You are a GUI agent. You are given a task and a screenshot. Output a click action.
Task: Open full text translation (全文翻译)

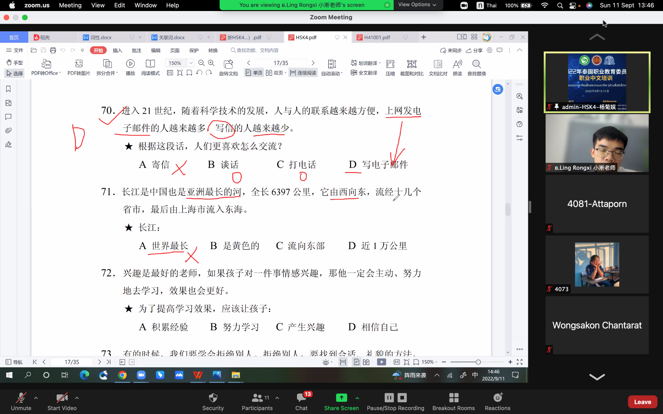tap(364, 73)
